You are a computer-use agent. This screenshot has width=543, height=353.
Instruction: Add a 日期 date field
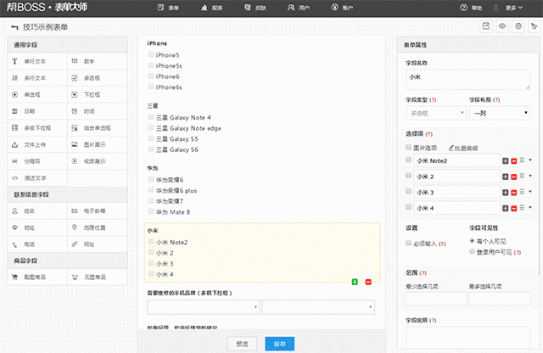pyautogui.click(x=37, y=111)
